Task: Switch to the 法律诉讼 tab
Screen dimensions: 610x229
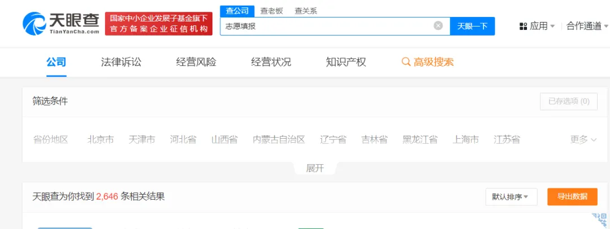Action: click(x=121, y=62)
